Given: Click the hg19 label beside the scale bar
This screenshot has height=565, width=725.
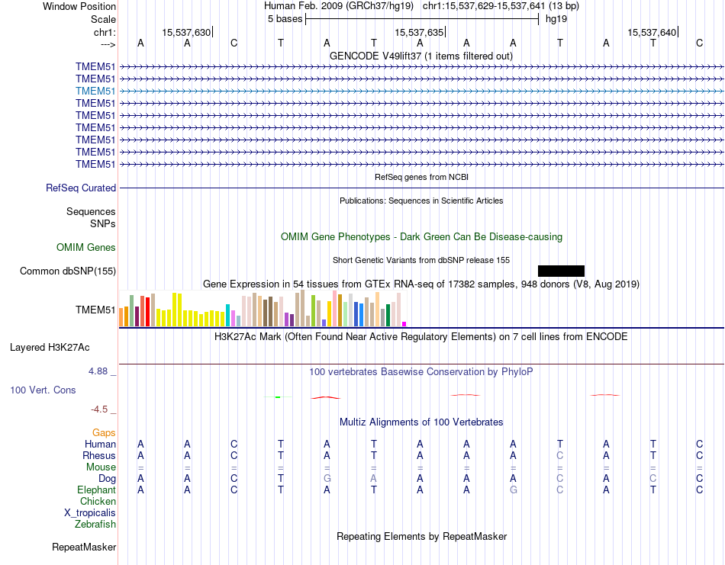Looking at the screenshot, I should [x=556, y=19].
